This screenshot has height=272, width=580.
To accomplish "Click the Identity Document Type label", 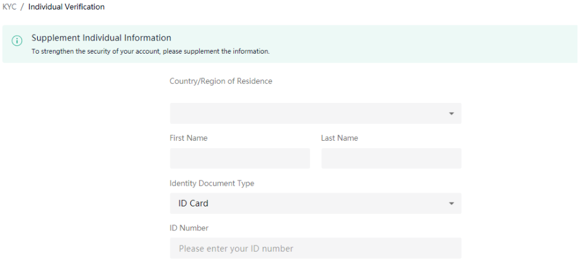I will point(212,183).
